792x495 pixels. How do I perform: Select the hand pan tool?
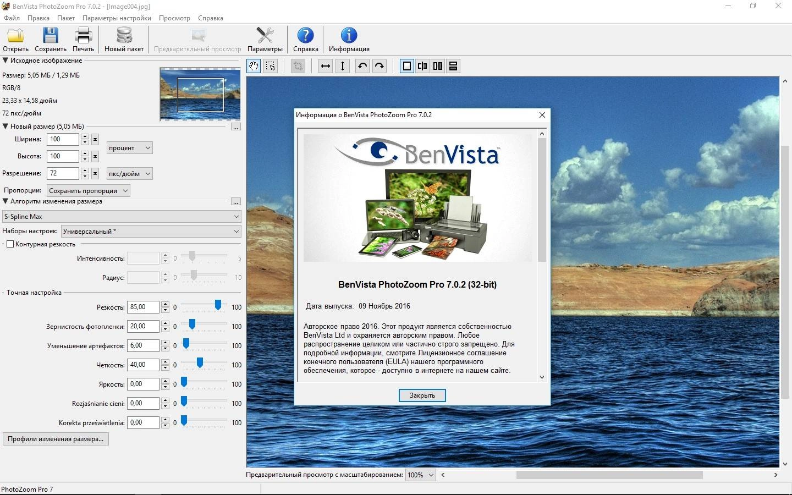(x=254, y=66)
